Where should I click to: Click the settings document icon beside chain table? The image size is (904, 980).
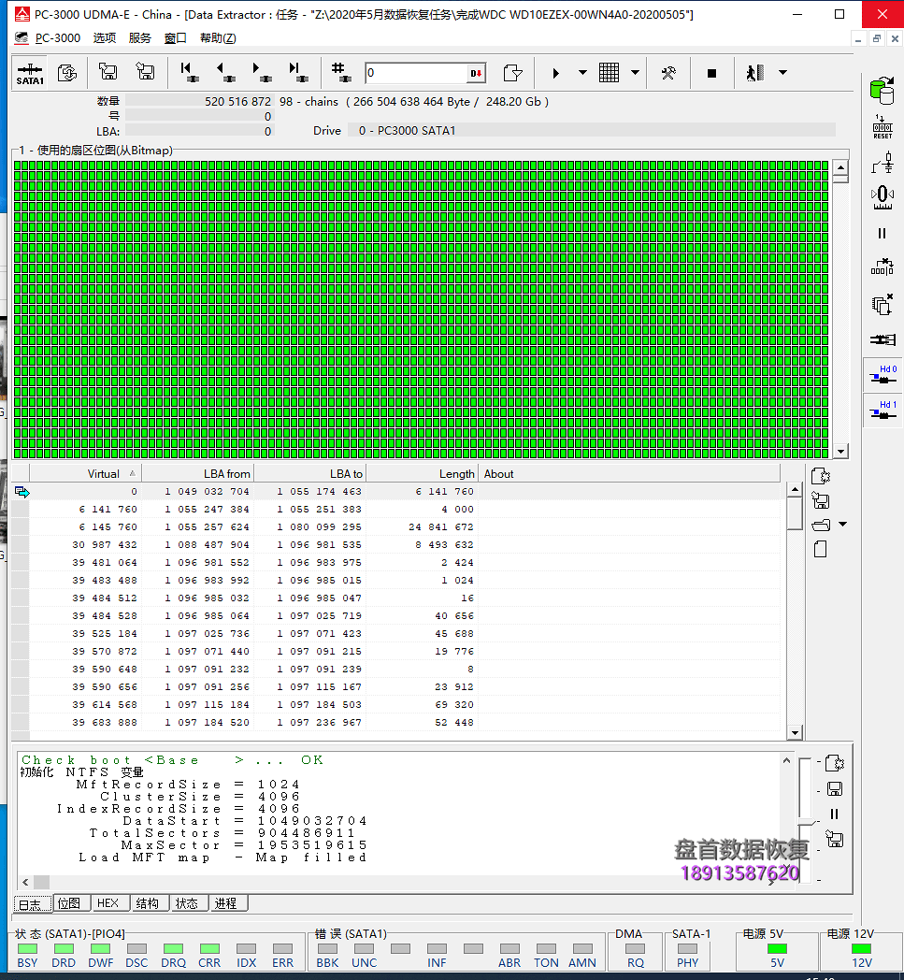click(x=820, y=476)
